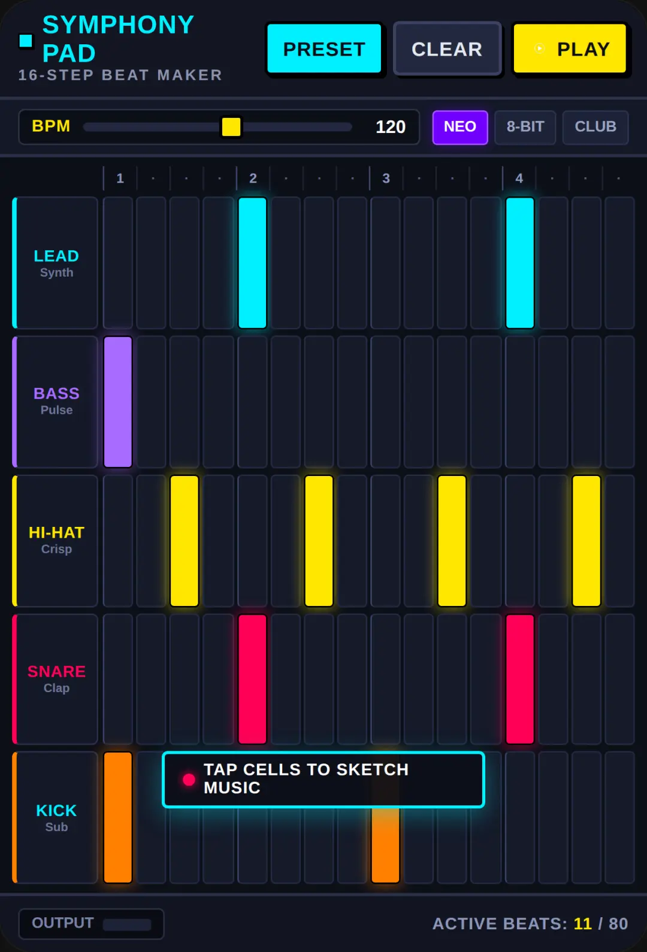Turn off the orange Kick cell on beat 1
Image resolution: width=647 pixels, height=952 pixels.
118,817
